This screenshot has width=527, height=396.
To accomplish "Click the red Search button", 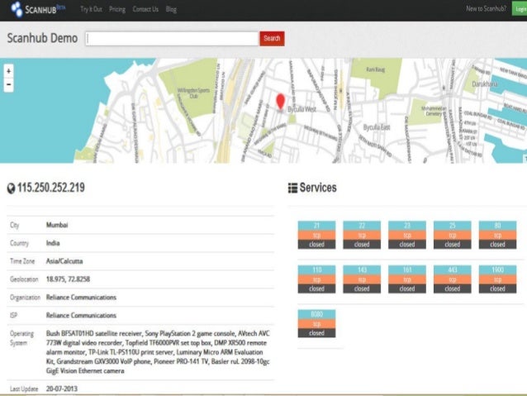I will (272, 38).
